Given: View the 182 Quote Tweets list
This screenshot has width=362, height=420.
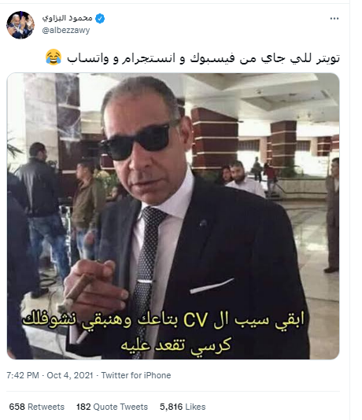Looking at the screenshot, I should 112,407.
